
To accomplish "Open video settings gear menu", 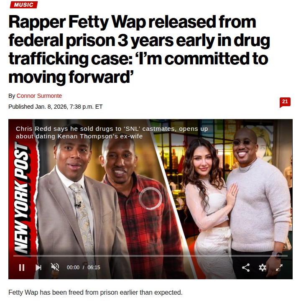I will tap(263, 268).
